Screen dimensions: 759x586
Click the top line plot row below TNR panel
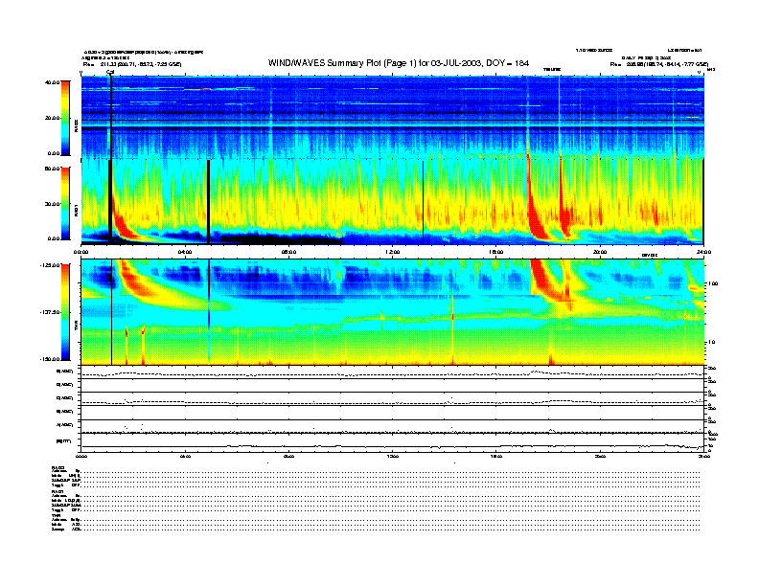point(391,372)
